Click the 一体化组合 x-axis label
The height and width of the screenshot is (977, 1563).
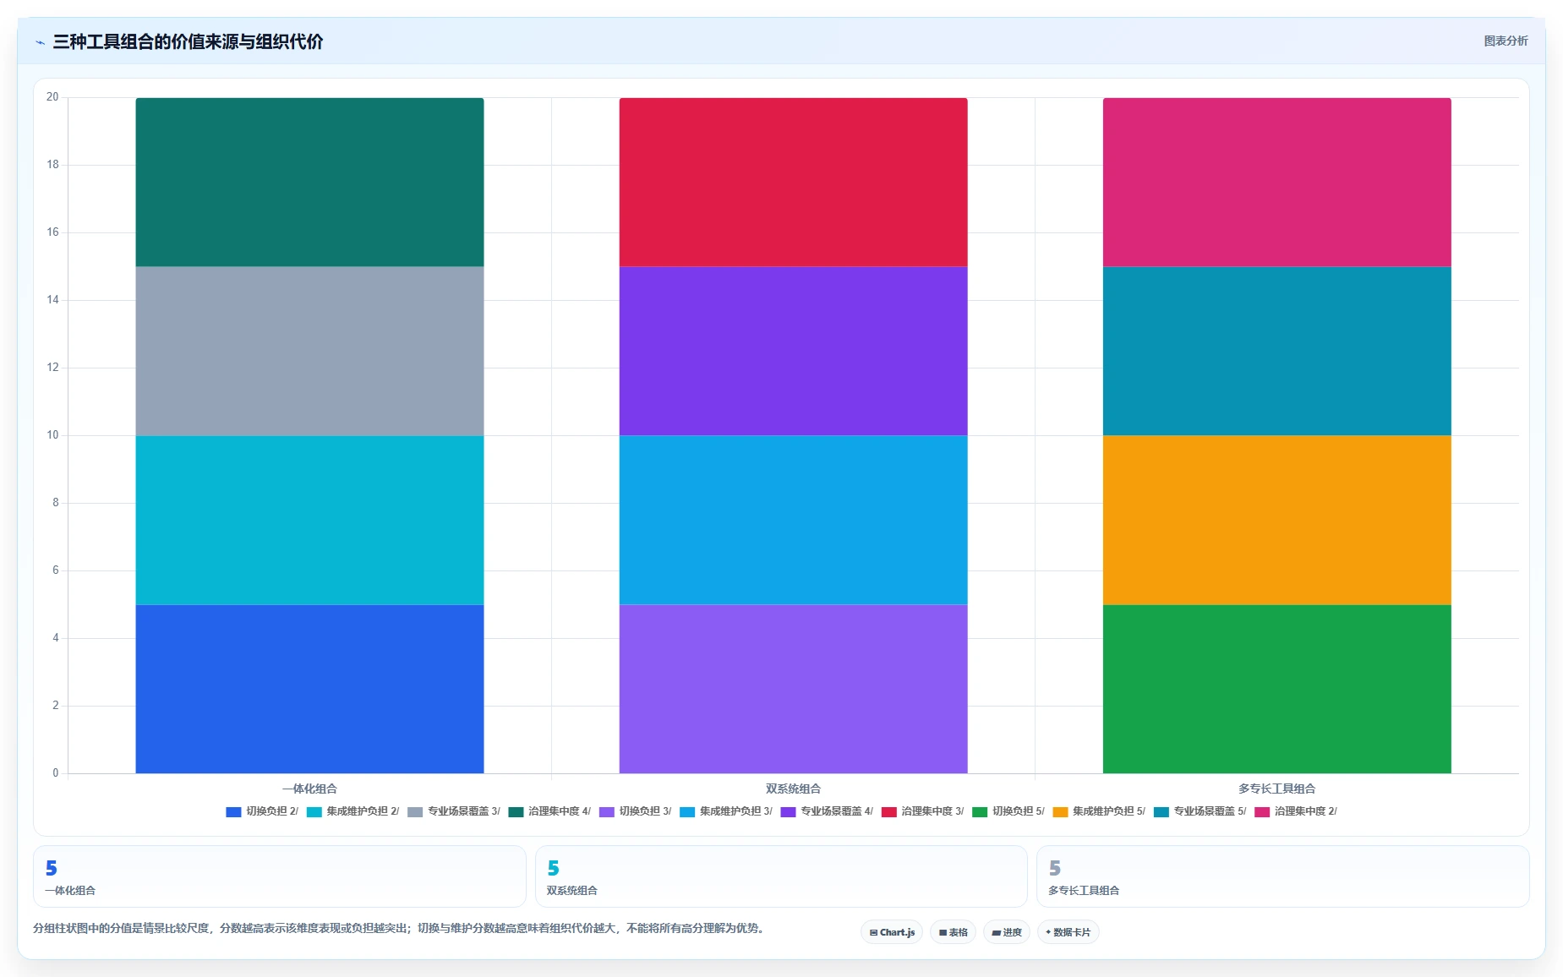pyautogui.click(x=309, y=789)
